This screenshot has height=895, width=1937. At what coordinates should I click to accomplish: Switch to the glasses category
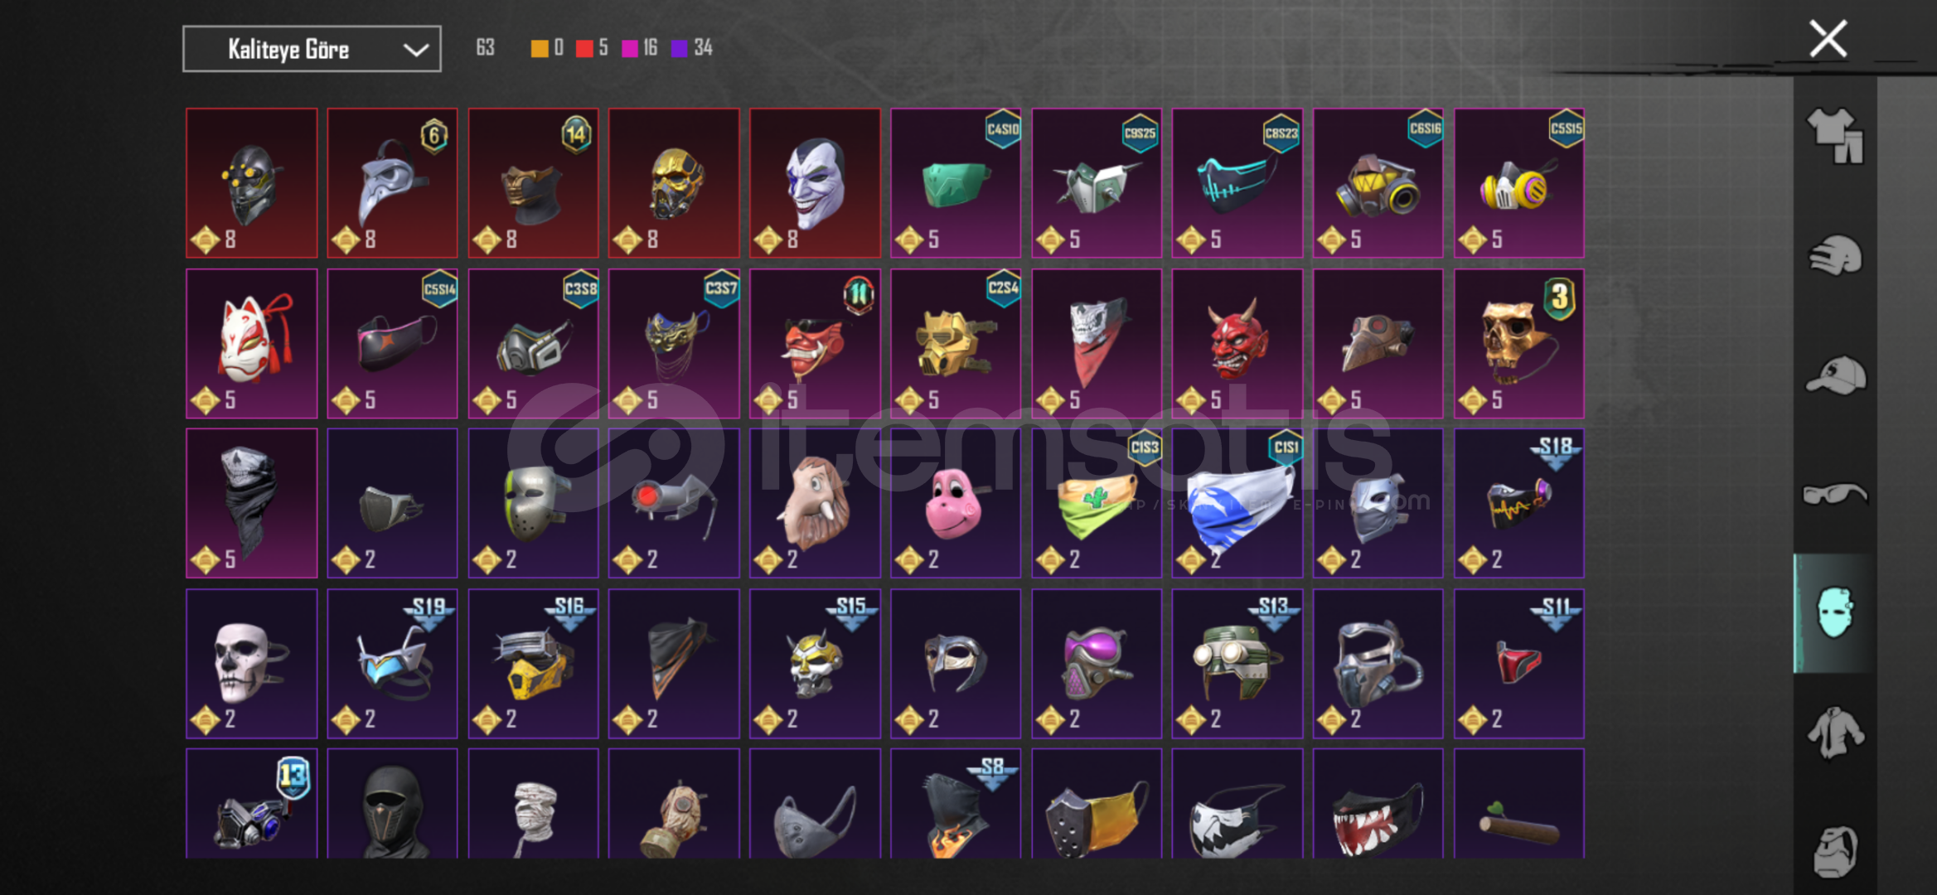point(1835,494)
